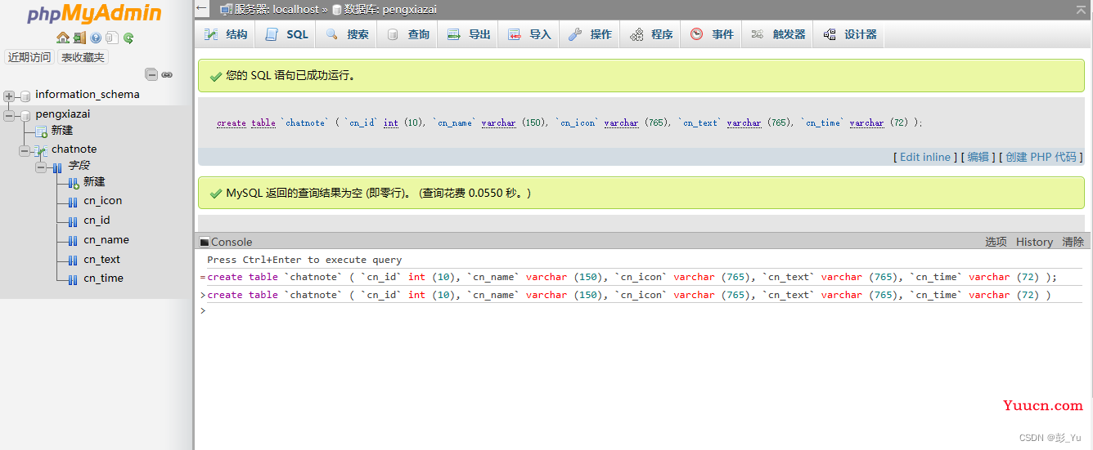Click the cn_icon column icon
Viewport: 1093px width, 450px height.
click(x=74, y=202)
